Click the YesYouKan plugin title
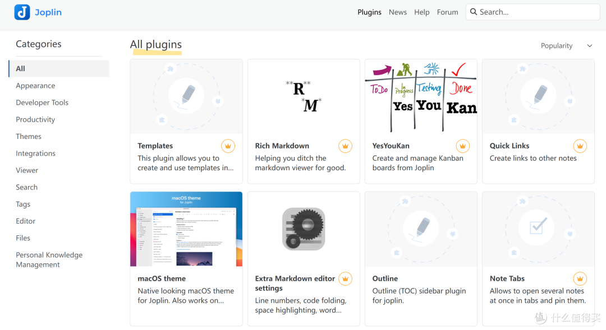This screenshot has height=330, width=606. [391, 146]
